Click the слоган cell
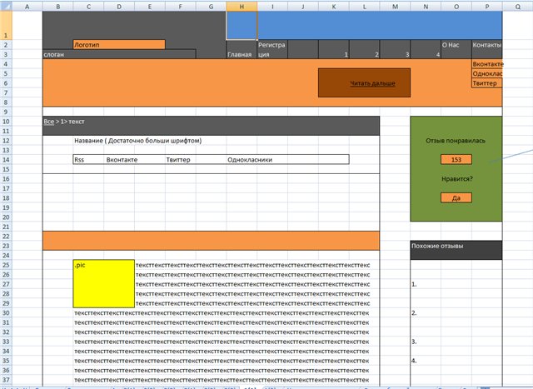Screen dimensions: 533x389 (119, 54)
